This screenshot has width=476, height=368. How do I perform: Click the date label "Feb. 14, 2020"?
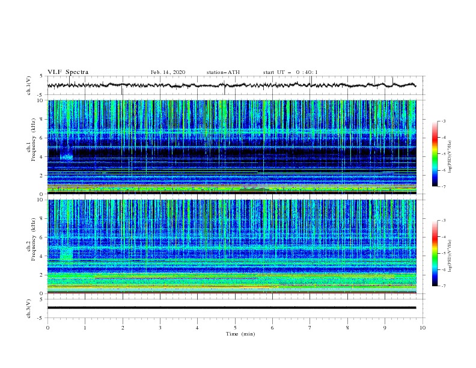(168, 72)
